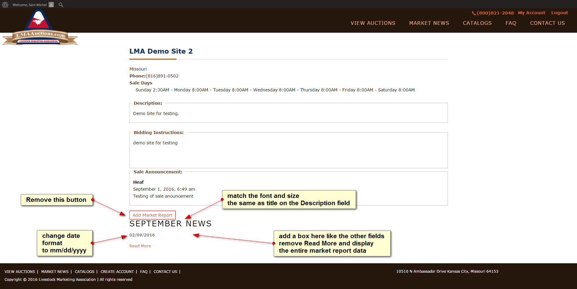The width and height of the screenshot is (577, 289).
Task: Open Contact Us in main navigation
Action: pyautogui.click(x=547, y=23)
